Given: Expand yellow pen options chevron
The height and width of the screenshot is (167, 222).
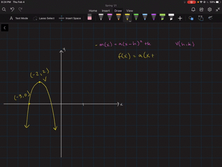Looking at the screenshot, I should pos(130,21).
